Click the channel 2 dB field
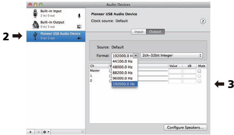Screen dimensions: 234x135 coord(189,81)
